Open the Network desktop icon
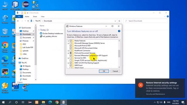 click(5, 19)
